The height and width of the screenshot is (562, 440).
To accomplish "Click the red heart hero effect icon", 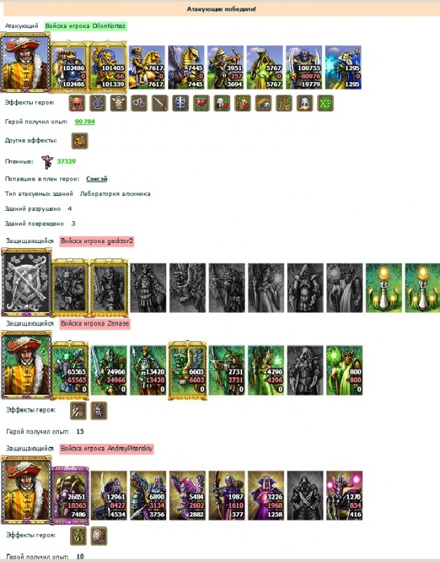I will click(x=201, y=103).
